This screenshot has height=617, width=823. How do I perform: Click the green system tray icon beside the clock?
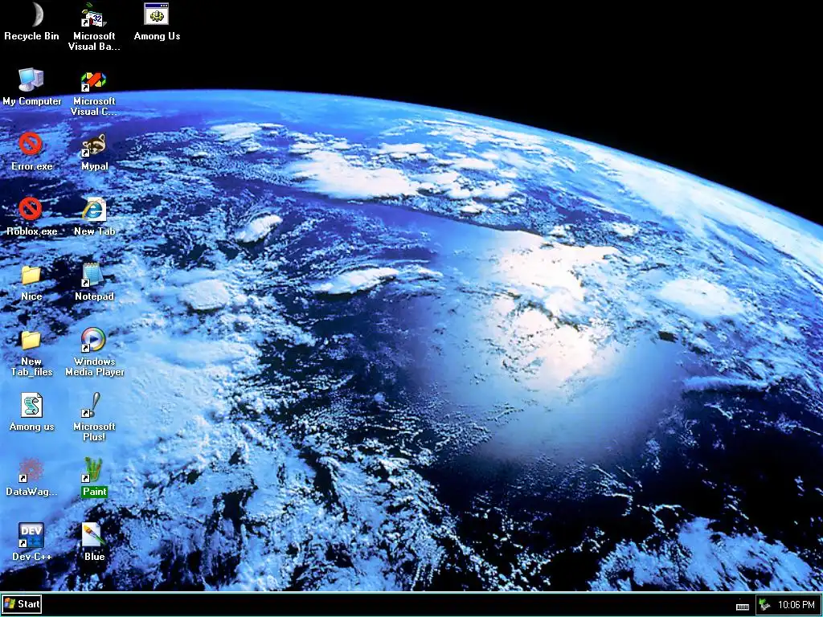(765, 605)
